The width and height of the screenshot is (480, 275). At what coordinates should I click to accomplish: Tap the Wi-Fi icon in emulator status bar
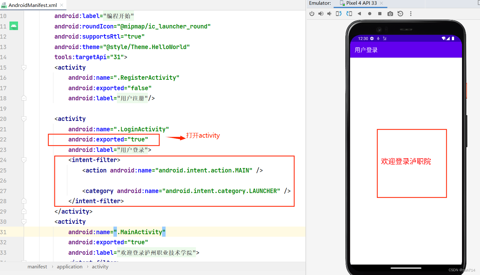tap(444, 38)
